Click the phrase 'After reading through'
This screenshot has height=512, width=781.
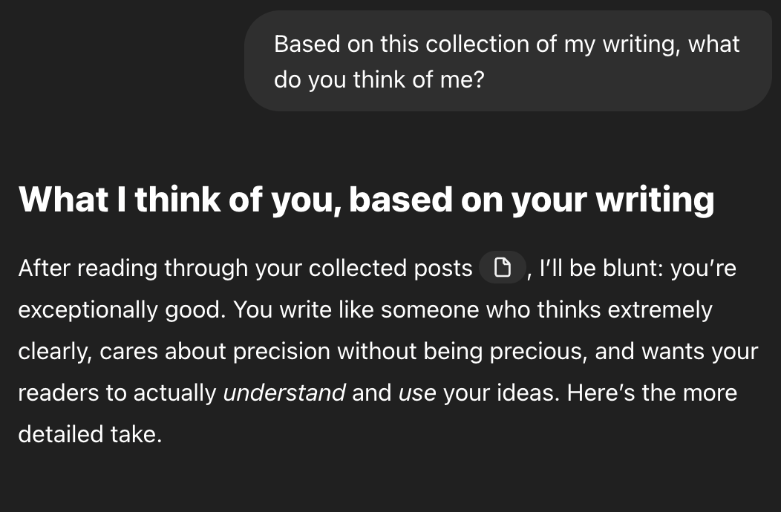tap(133, 268)
